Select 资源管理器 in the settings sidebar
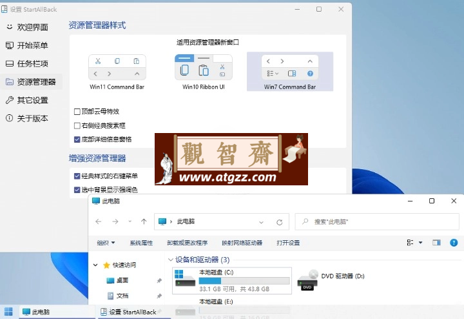Viewport: 464px width, 319px height. coord(32,82)
